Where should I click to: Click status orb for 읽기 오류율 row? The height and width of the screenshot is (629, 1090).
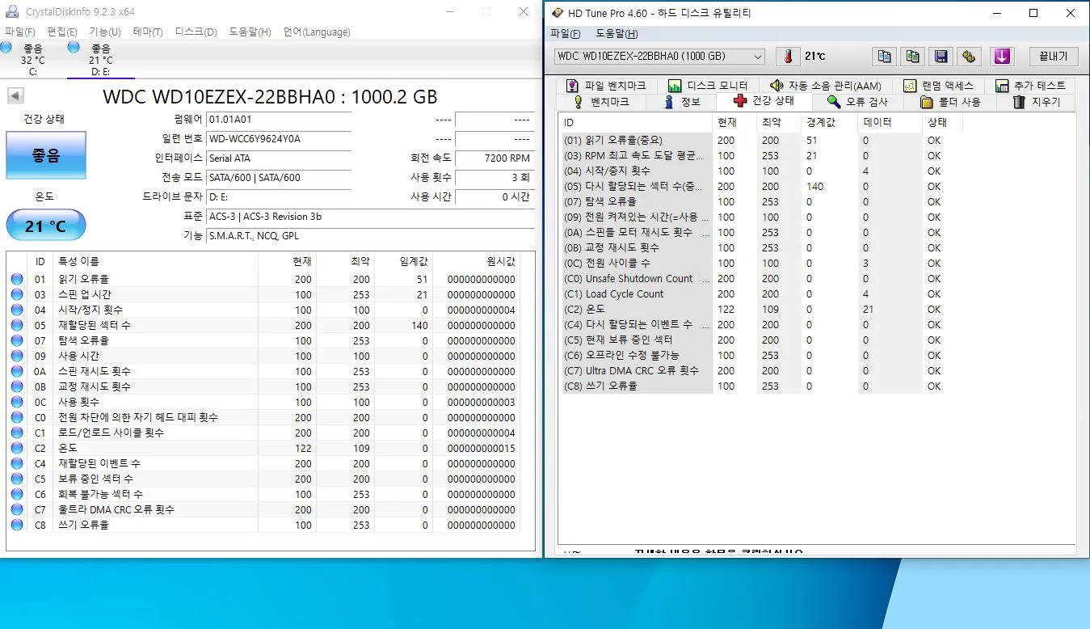[x=17, y=279]
